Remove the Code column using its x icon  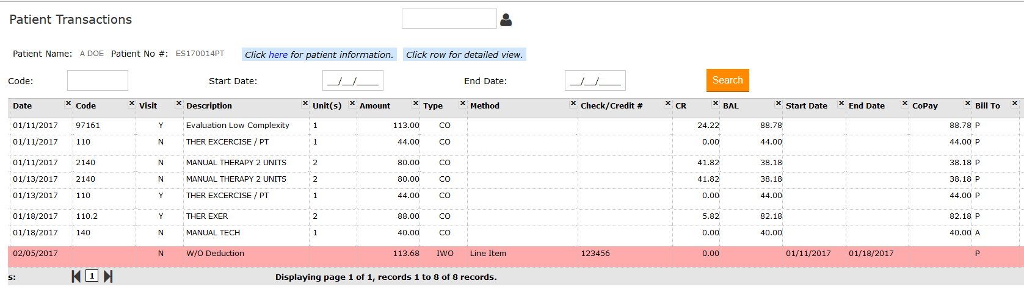pos(131,104)
